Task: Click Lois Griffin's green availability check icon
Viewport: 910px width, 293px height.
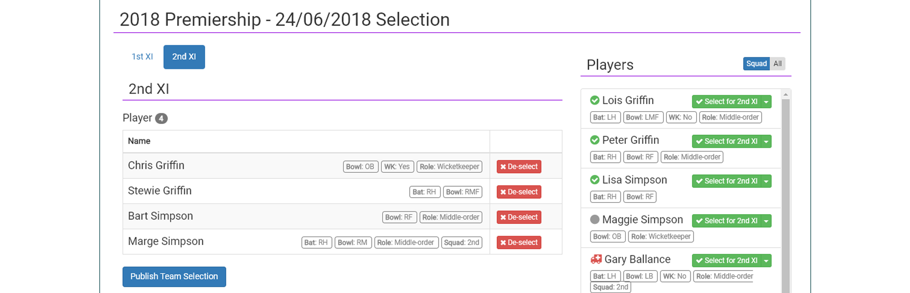Action: pos(594,100)
